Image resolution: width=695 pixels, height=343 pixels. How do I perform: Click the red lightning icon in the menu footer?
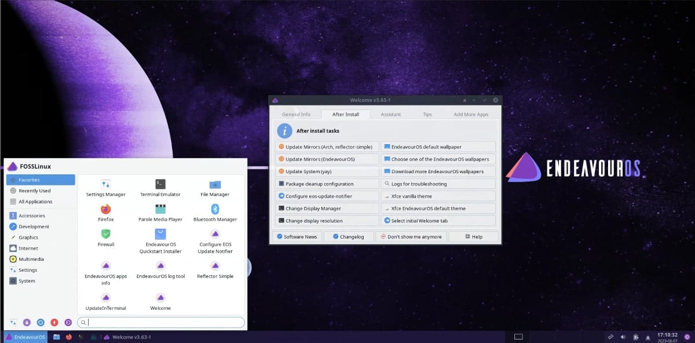coord(54,322)
